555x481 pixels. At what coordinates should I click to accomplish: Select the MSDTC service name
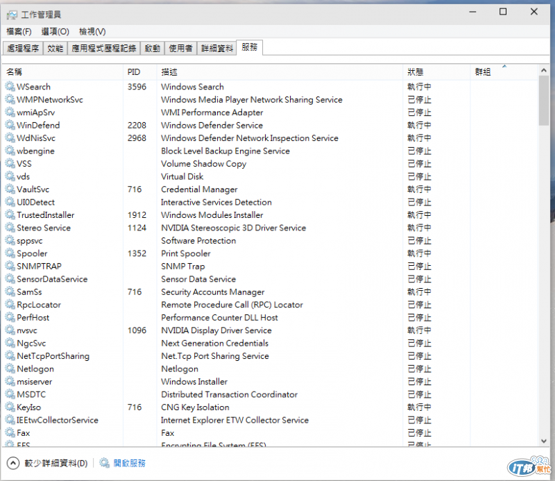point(31,394)
